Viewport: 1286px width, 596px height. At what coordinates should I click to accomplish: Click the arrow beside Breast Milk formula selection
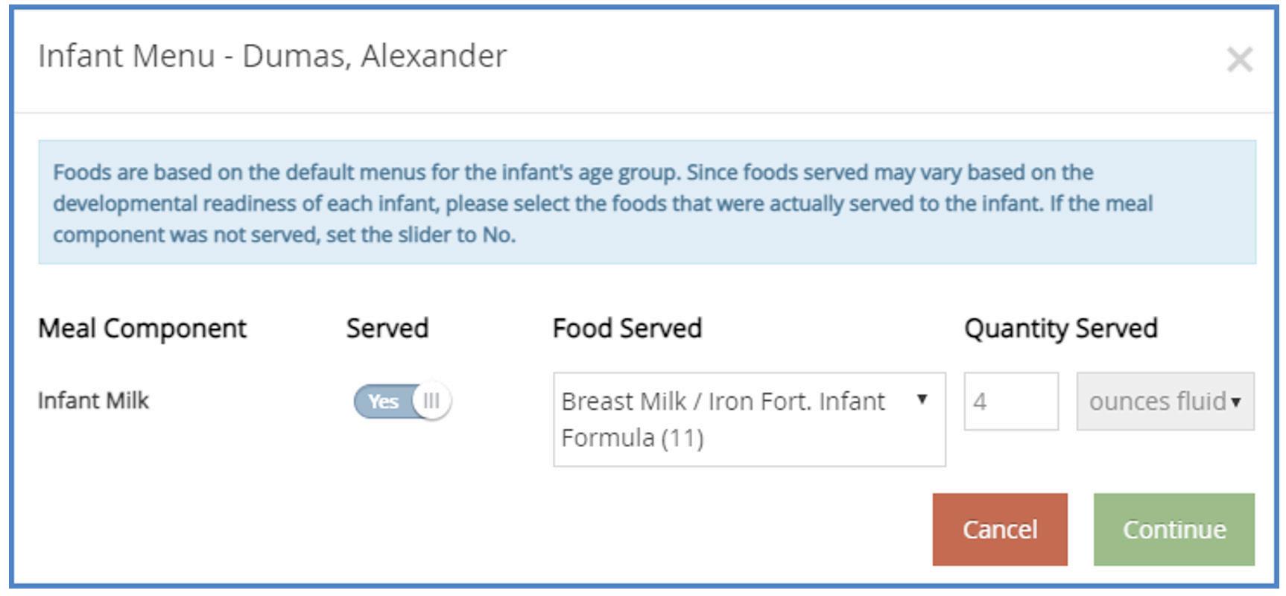coord(922,400)
